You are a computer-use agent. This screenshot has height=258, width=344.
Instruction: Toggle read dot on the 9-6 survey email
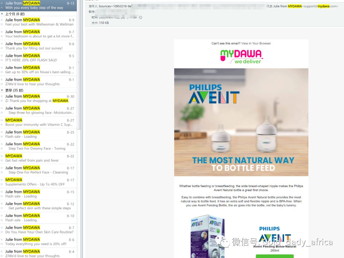pyautogui.click(x=2, y=44)
